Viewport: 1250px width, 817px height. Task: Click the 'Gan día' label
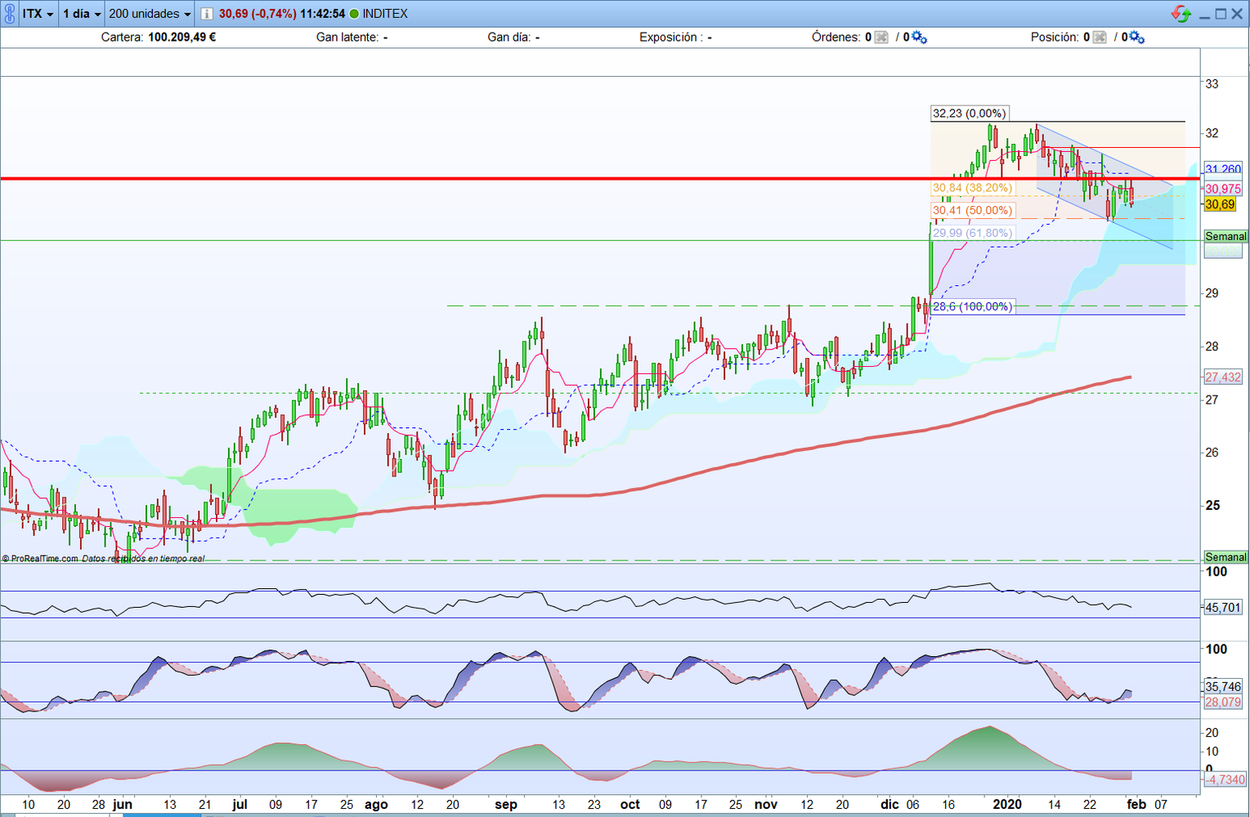tap(509, 37)
